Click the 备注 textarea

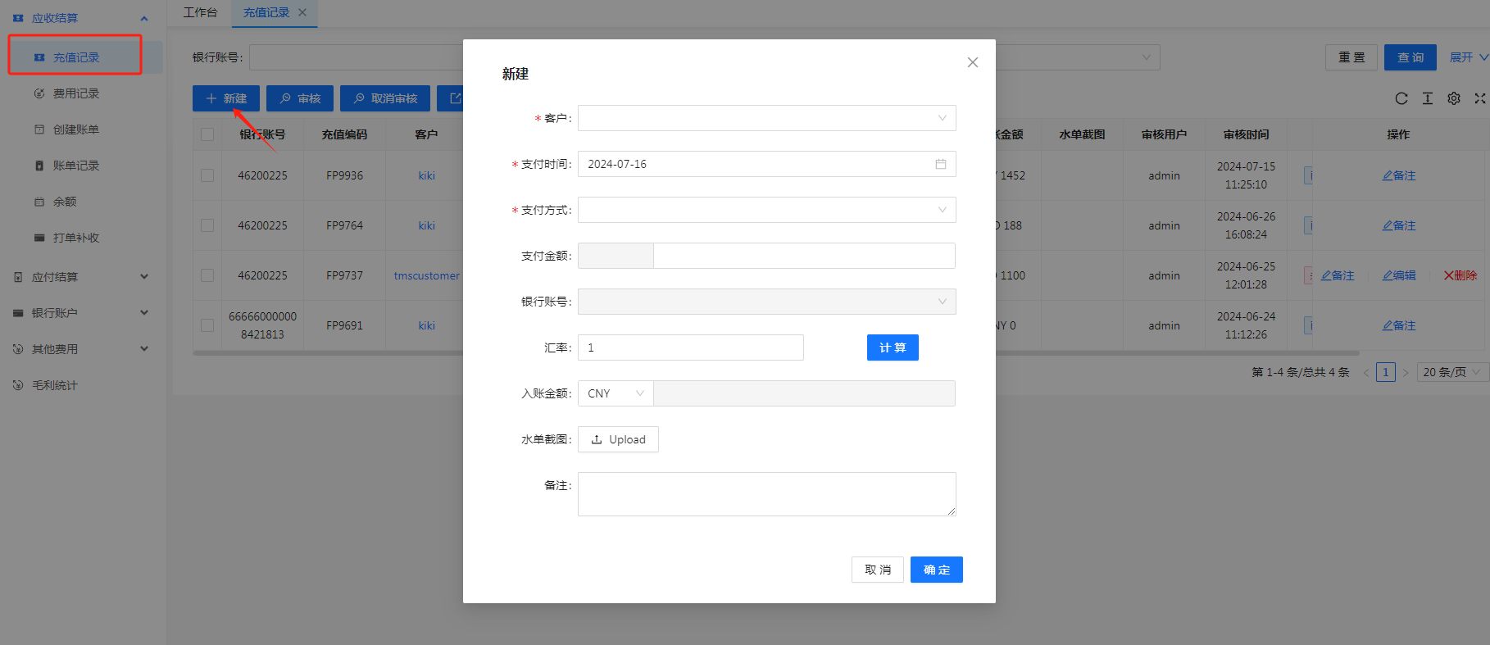pos(766,494)
